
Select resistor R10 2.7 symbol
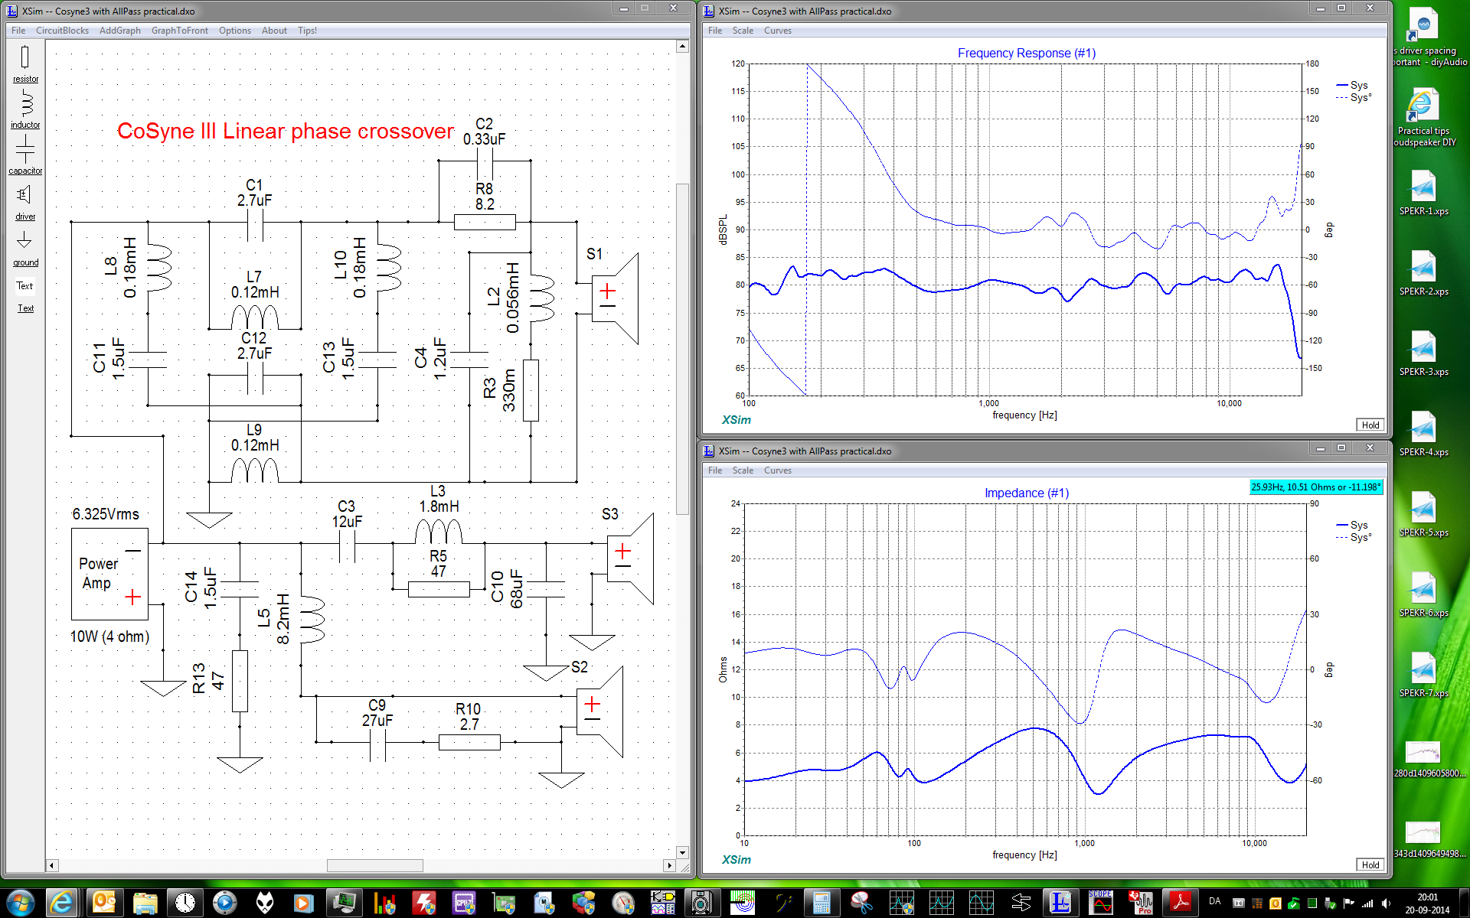pos(469,742)
